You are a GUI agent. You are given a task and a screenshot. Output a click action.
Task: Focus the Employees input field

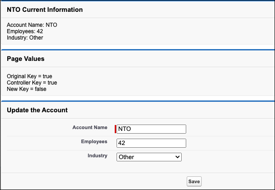(151, 143)
